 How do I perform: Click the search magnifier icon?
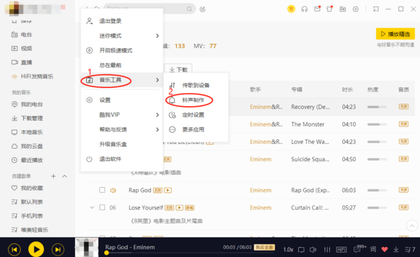tap(190, 9)
